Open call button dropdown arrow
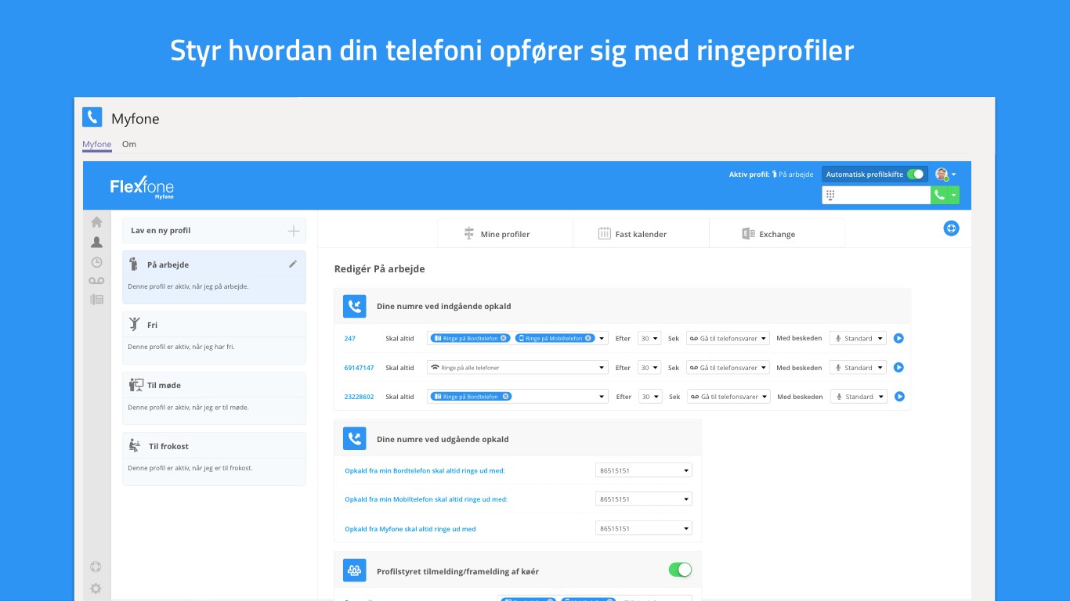 tap(953, 195)
